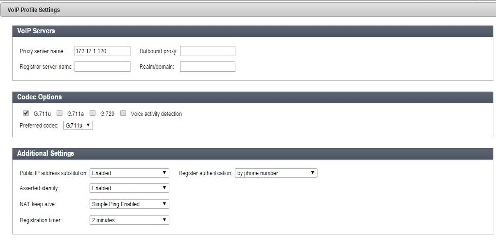This screenshot has height=241, width=496.
Task: Click the G.729 codec label
Action: [x=107, y=114]
